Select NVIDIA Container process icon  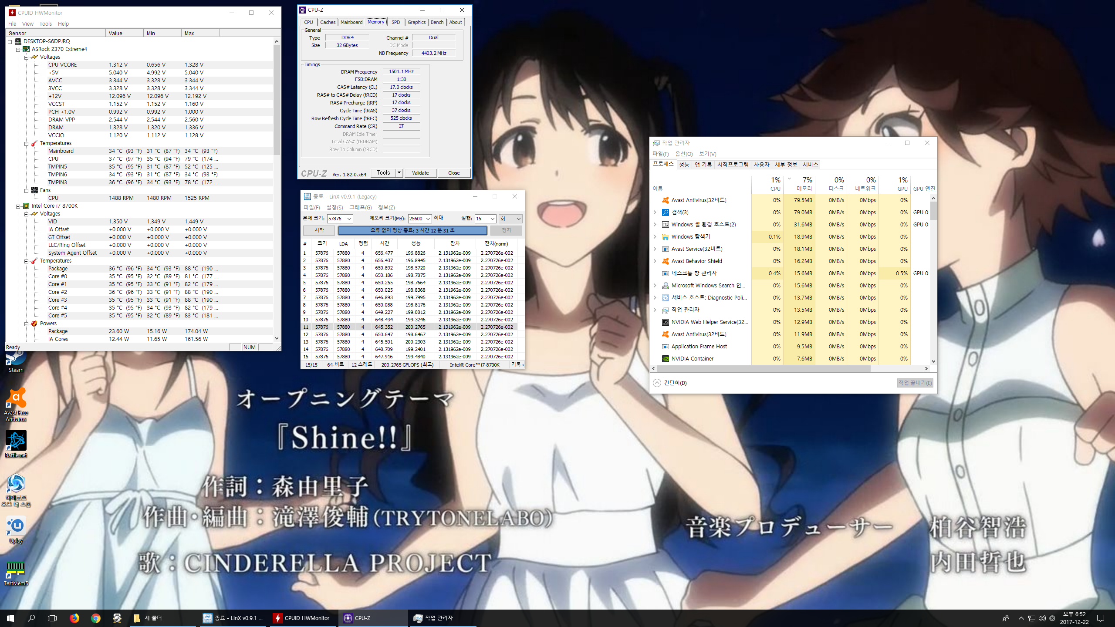tap(666, 359)
